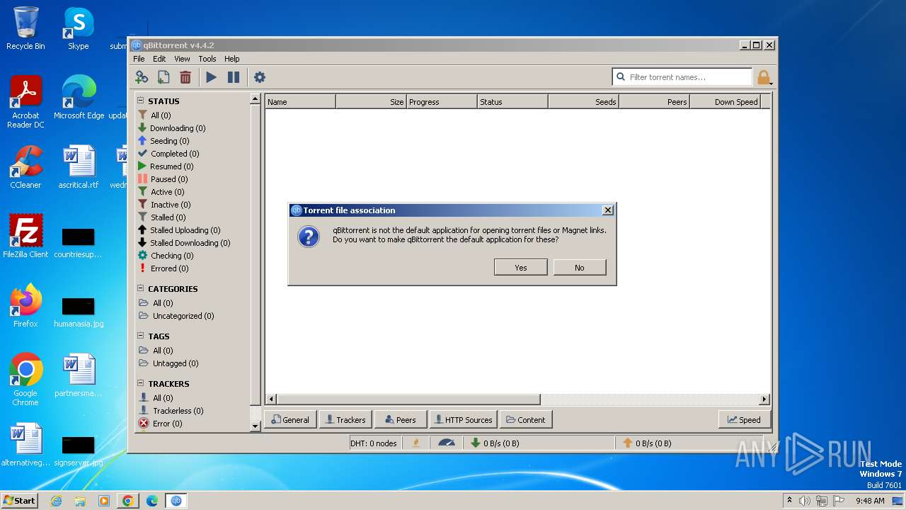Open the Recycle Bin desktop icon

click(x=25, y=28)
